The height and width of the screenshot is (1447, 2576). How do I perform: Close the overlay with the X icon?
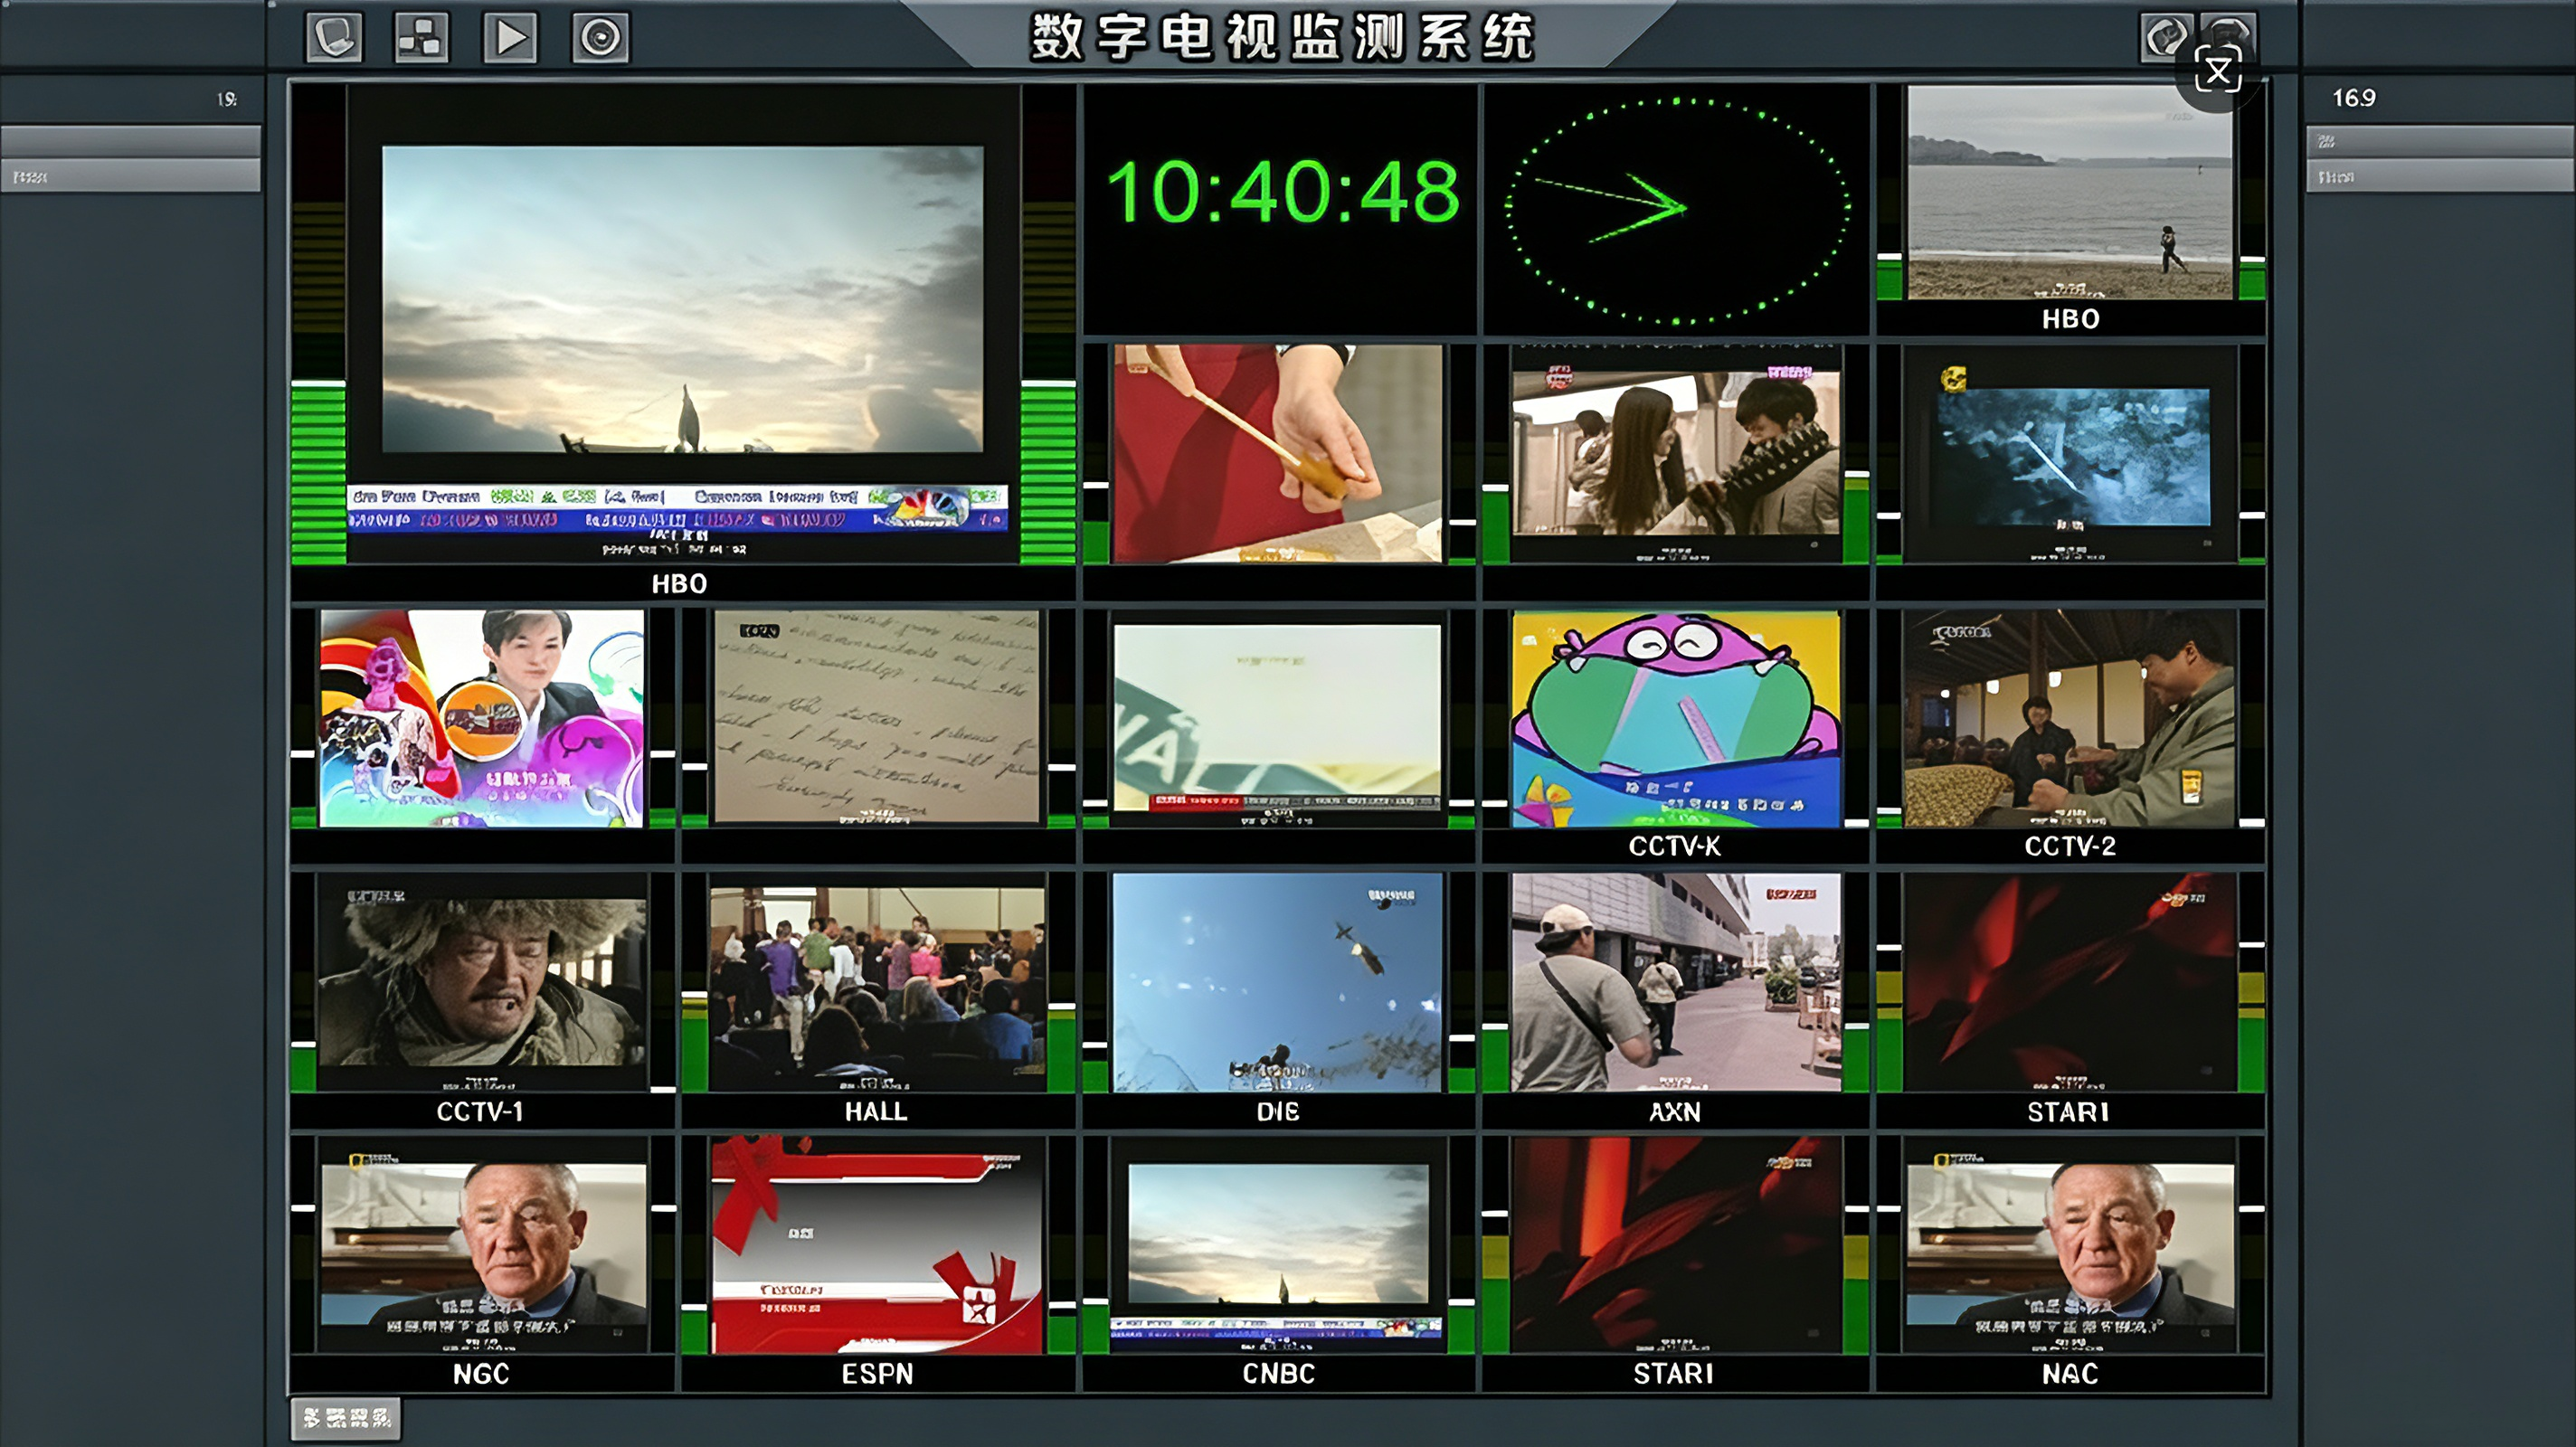point(2218,72)
